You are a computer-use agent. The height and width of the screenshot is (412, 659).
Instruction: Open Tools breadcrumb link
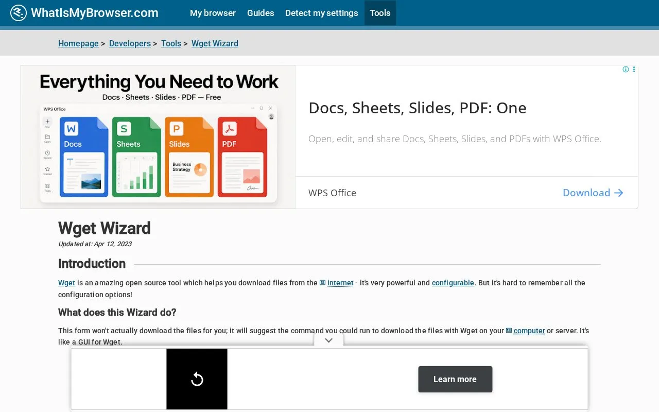pos(171,44)
